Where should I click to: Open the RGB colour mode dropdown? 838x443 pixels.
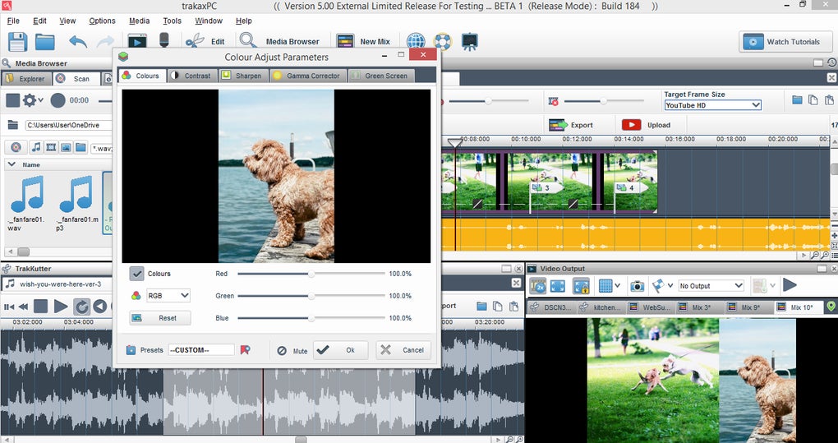tap(168, 295)
